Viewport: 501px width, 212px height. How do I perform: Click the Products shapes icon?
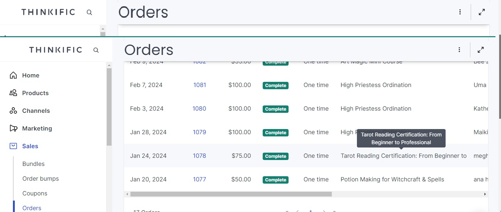[x=13, y=93]
